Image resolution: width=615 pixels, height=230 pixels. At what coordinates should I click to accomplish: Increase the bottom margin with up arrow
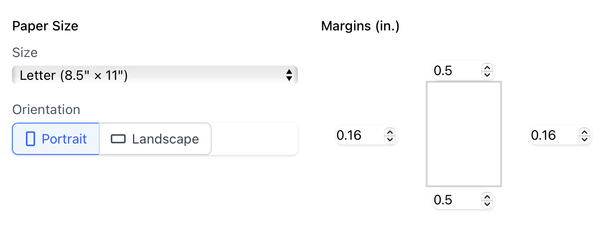pos(487,197)
